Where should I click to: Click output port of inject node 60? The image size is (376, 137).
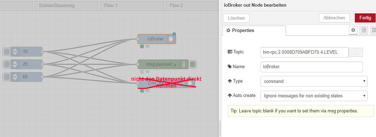[42, 77]
